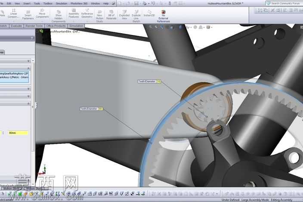Open the View Orientation icon
The image size is (303, 202).
pos(180,27)
